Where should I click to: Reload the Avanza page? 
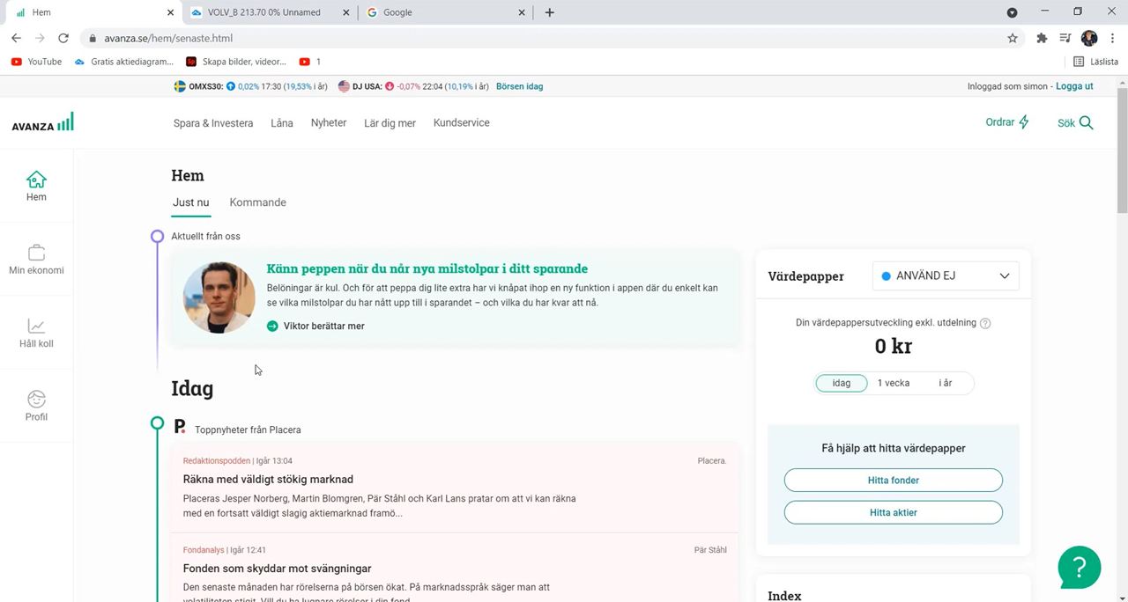[63, 38]
